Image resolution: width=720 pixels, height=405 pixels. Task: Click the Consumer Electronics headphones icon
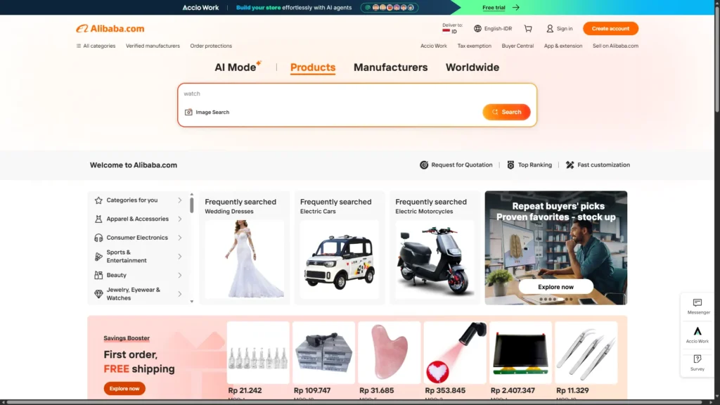tap(98, 238)
